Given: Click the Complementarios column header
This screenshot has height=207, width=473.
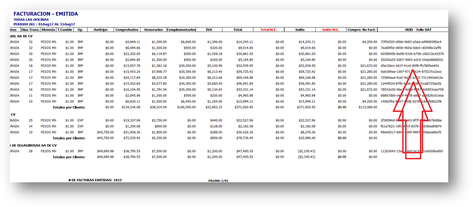Looking at the screenshot, I should pos(181,30).
